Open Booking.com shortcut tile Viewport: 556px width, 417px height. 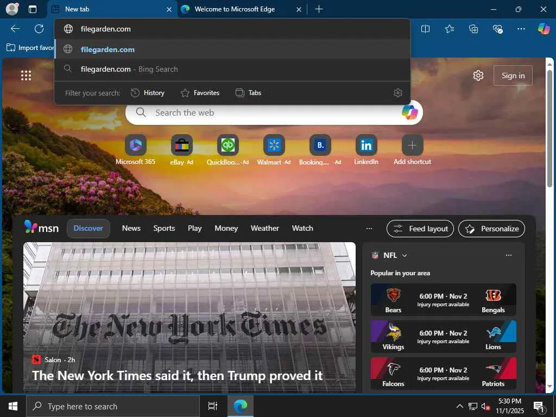(x=320, y=150)
